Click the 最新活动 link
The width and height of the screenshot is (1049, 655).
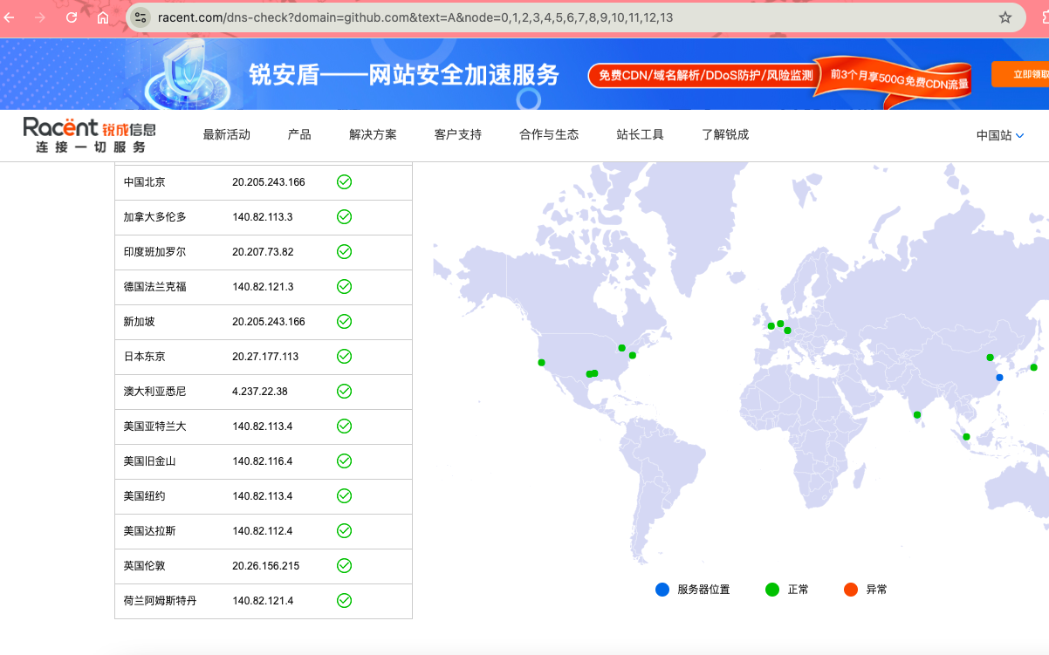pyautogui.click(x=226, y=134)
